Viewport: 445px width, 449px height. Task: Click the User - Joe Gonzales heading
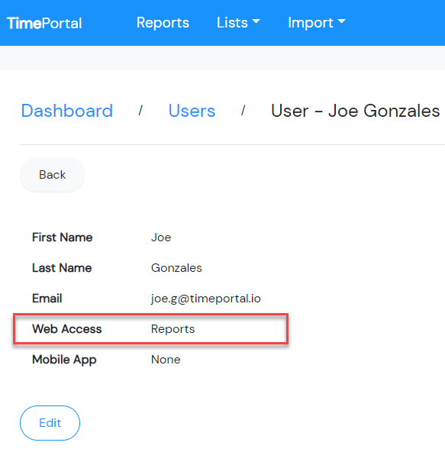click(355, 111)
